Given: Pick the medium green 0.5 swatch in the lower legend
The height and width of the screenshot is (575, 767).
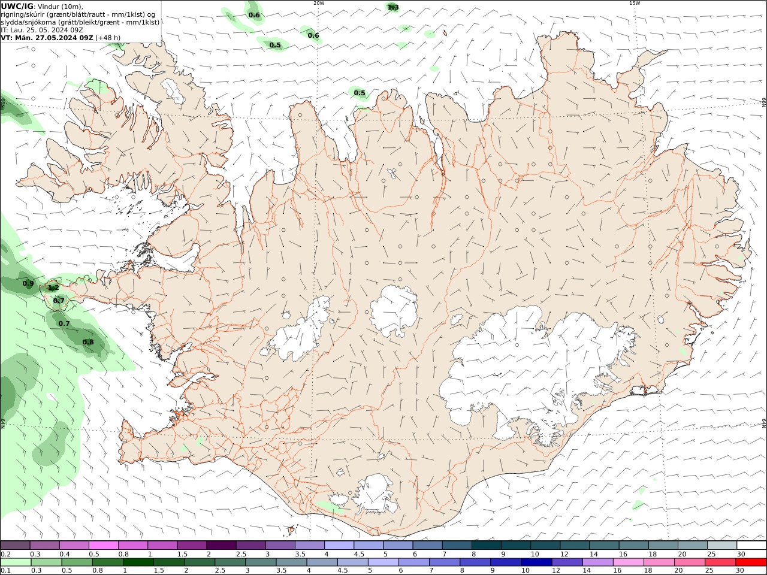Looking at the screenshot, I should click(77, 562).
